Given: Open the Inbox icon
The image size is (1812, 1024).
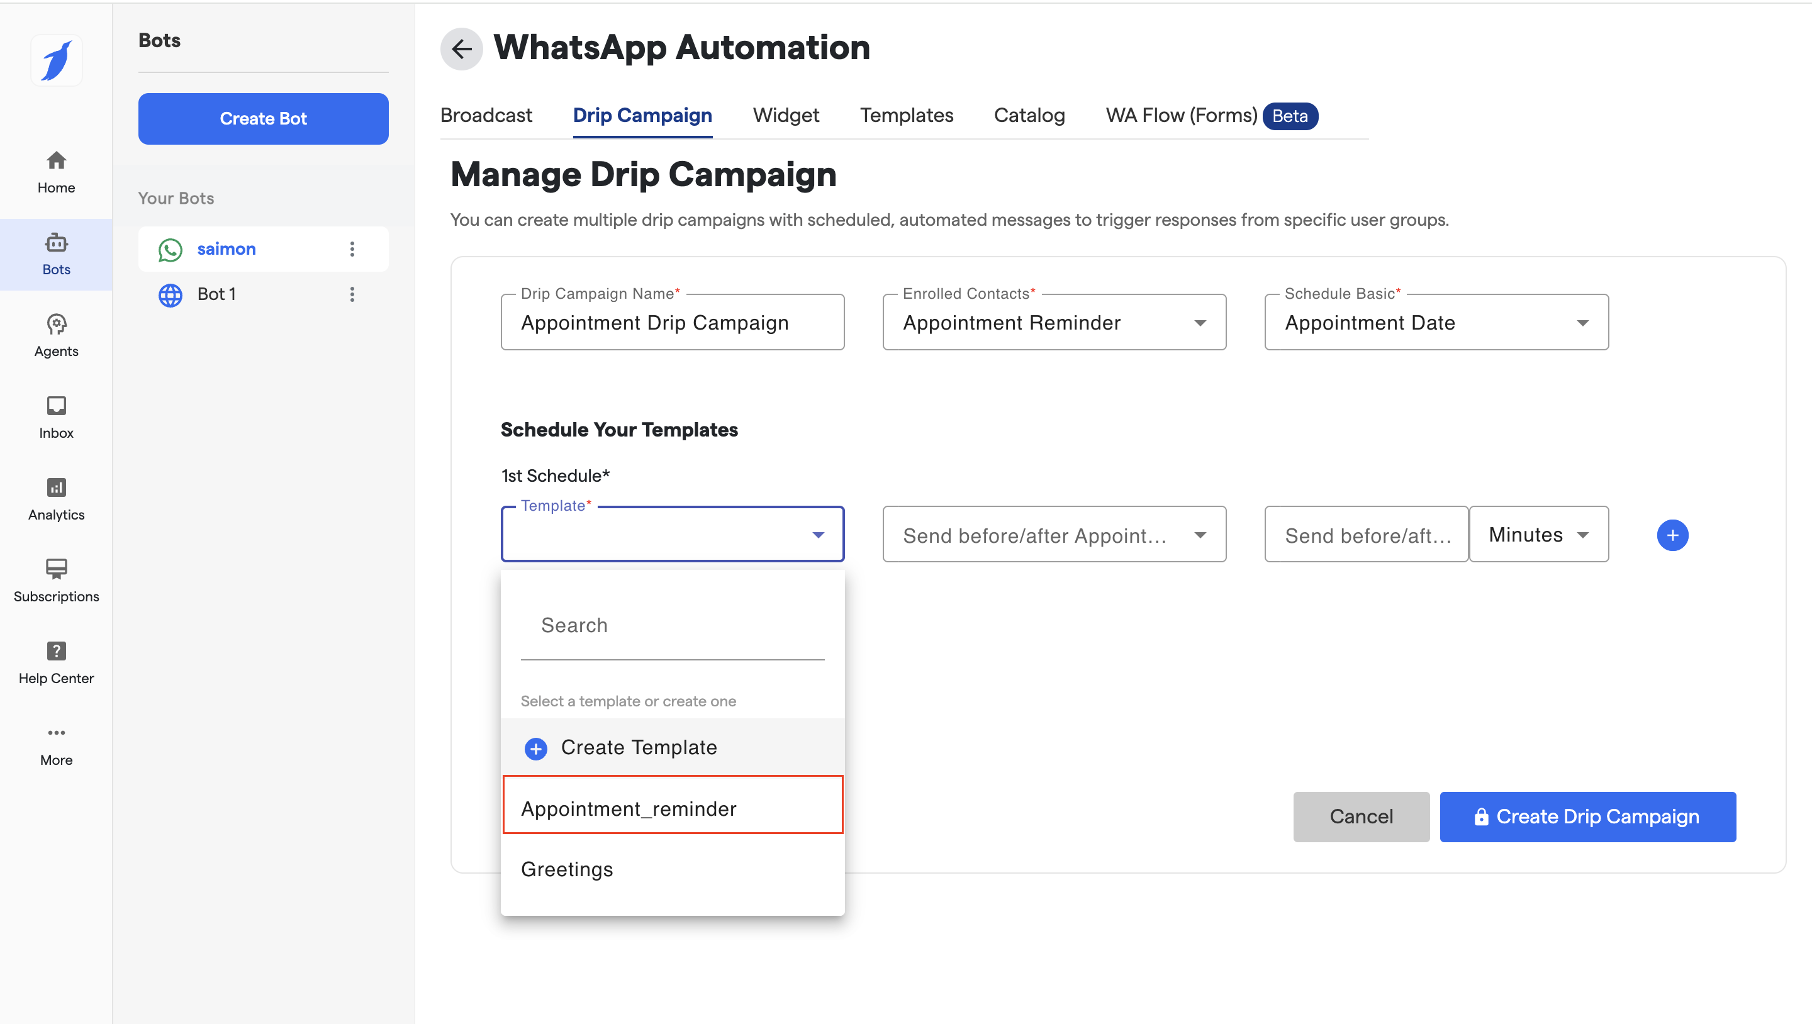Looking at the screenshot, I should point(56,417).
